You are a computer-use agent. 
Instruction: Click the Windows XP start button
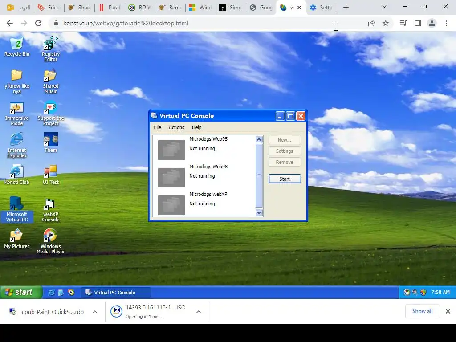click(21, 292)
